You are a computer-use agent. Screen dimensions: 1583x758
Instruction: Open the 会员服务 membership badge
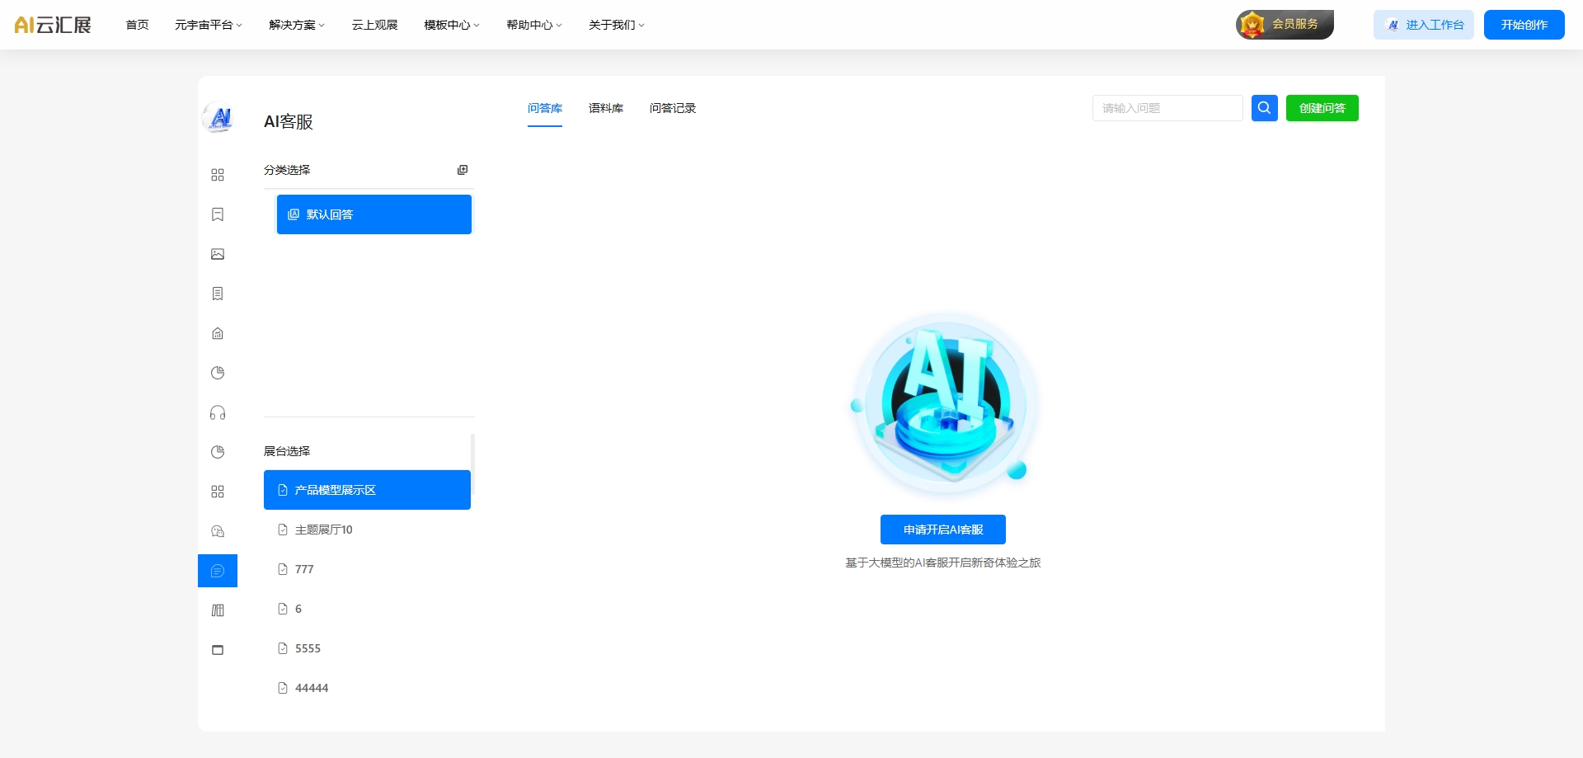point(1285,25)
